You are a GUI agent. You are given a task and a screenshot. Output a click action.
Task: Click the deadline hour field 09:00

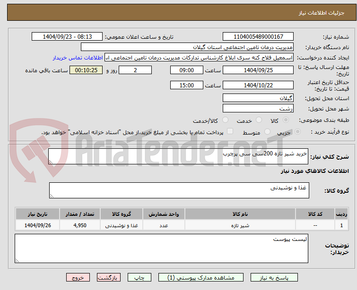[187, 70]
